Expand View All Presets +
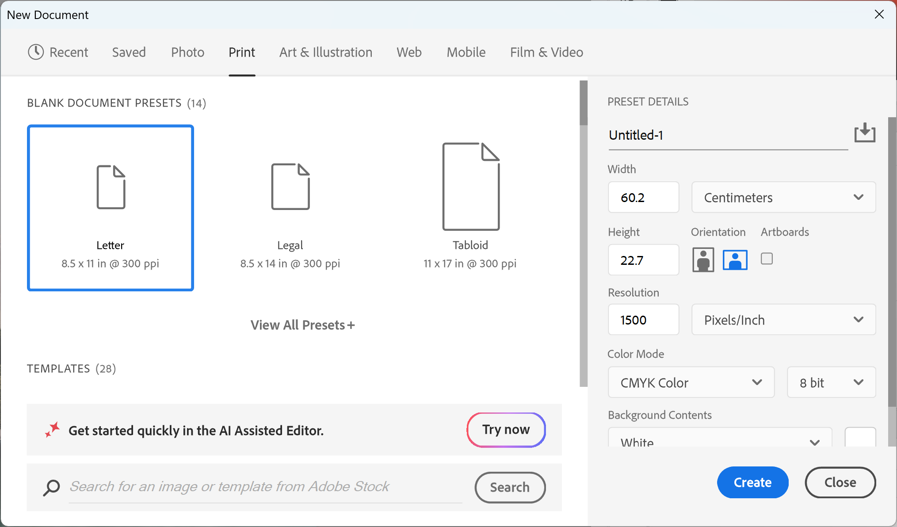This screenshot has height=527, width=897. click(303, 325)
